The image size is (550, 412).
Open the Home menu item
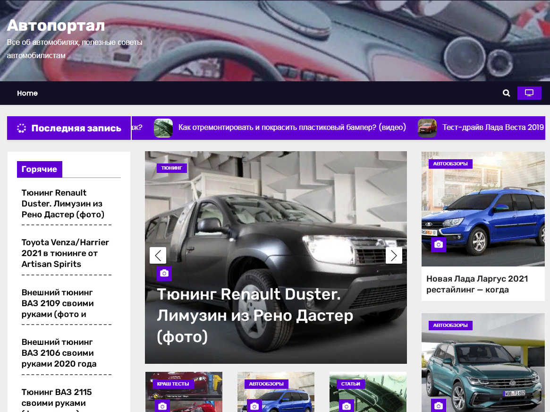(x=27, y=93)
